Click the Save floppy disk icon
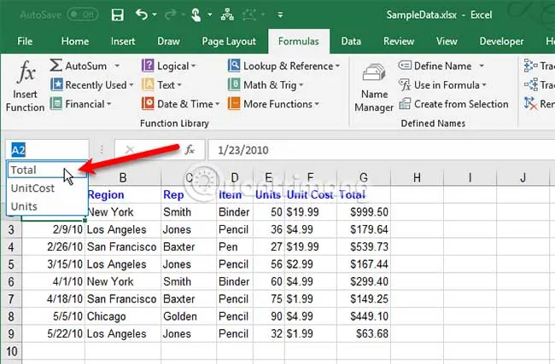Image resolution: width=555 pixels, height=364 pixels. 117,14
